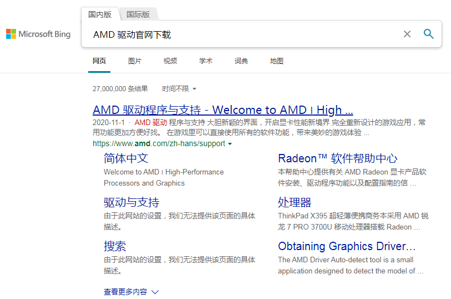The height and width of the screenshot is (299, 451).
Task: Switch to the 国际版 tab
Action: (x=138, y=14)
